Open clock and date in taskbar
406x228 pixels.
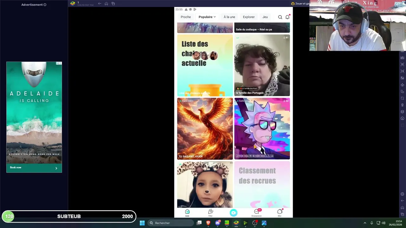click(x=396, y=223)
